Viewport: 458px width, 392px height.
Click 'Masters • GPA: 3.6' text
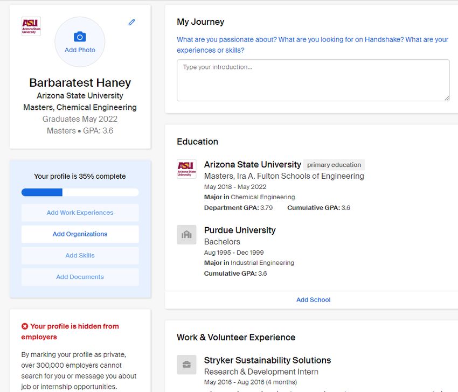(x=80, y=131)
